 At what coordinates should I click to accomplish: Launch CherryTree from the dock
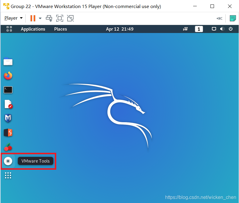pos(8,147)
